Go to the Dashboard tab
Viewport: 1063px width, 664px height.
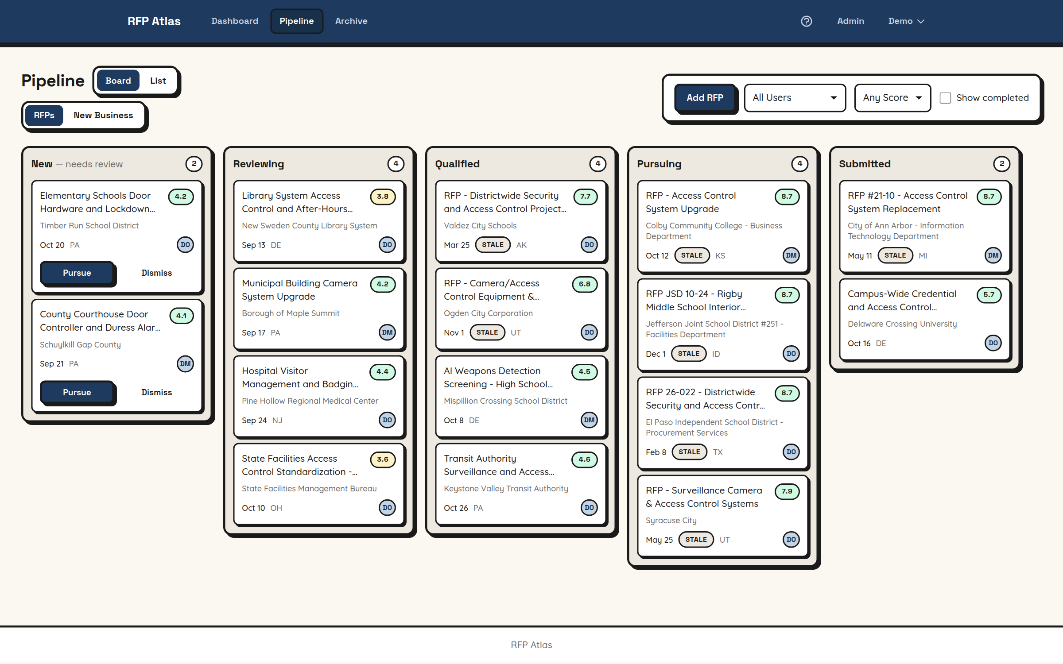click(x=235, y=21)
